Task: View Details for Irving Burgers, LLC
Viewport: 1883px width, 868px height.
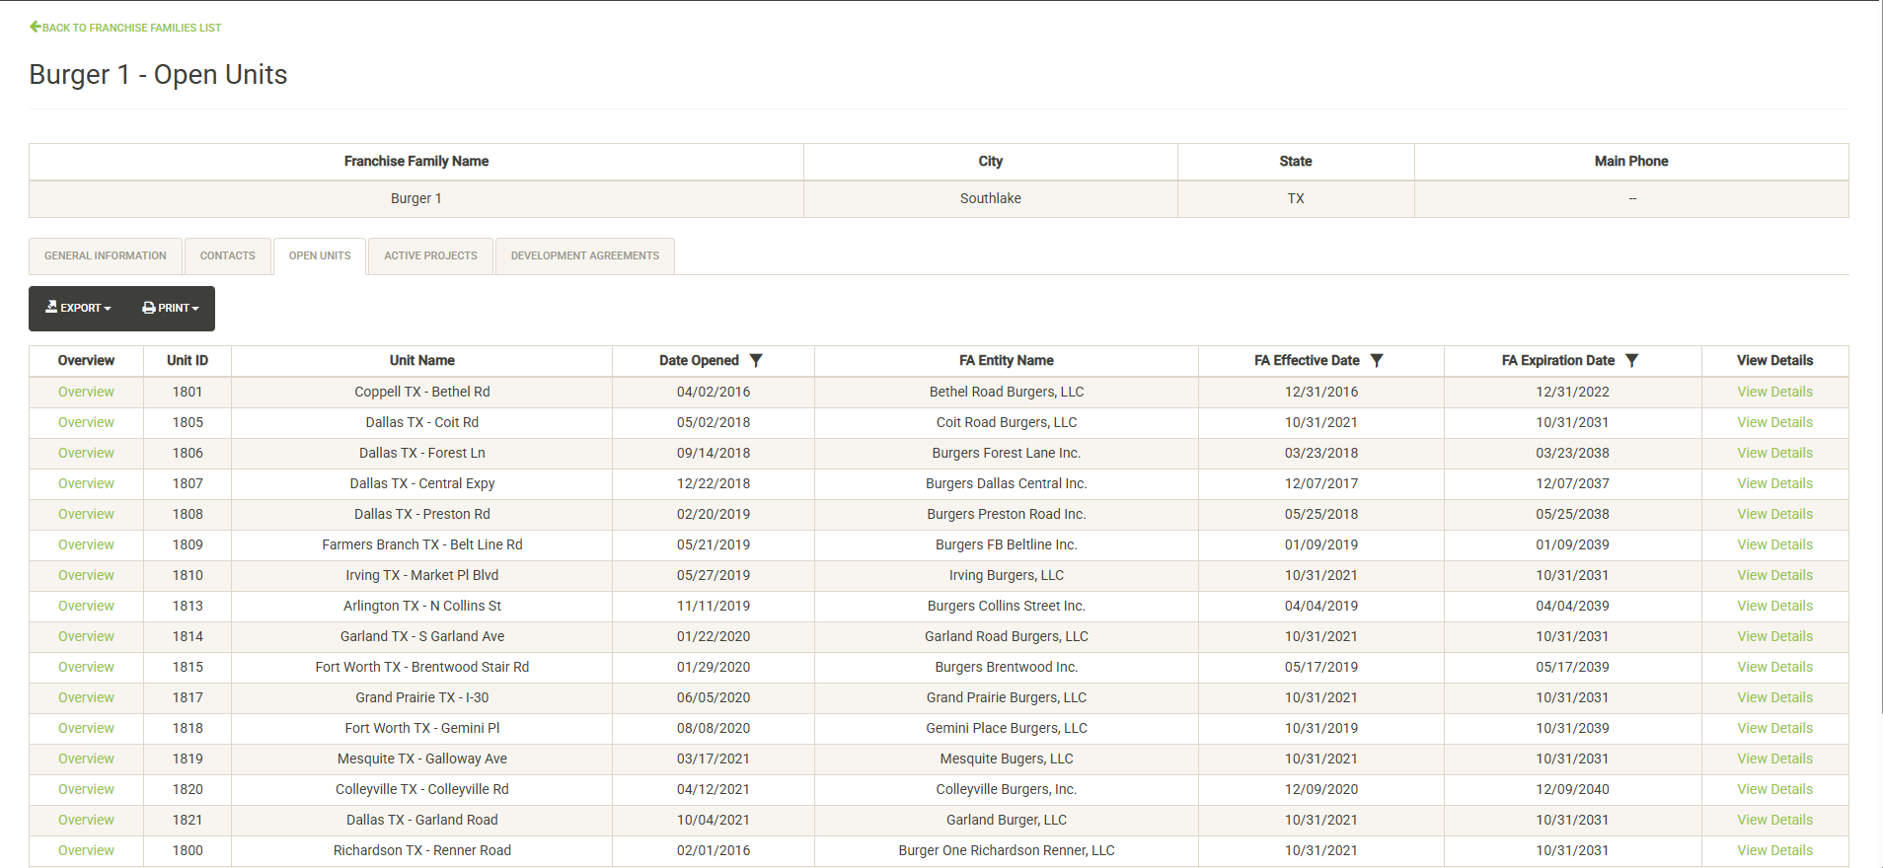Action: (1774, 576)
